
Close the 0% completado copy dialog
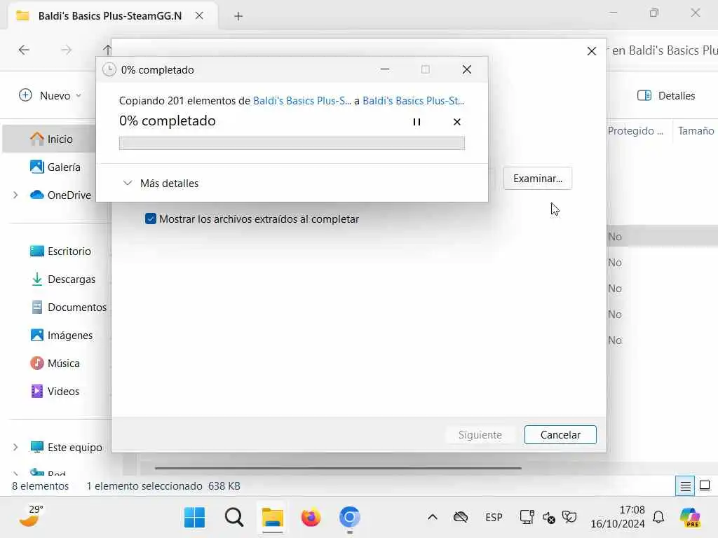[466, 69]
